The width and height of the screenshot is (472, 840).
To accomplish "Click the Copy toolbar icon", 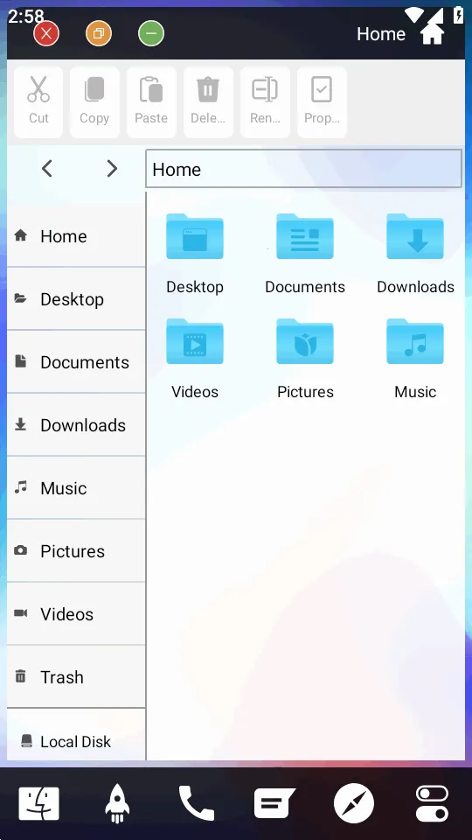I will [94, 101].
